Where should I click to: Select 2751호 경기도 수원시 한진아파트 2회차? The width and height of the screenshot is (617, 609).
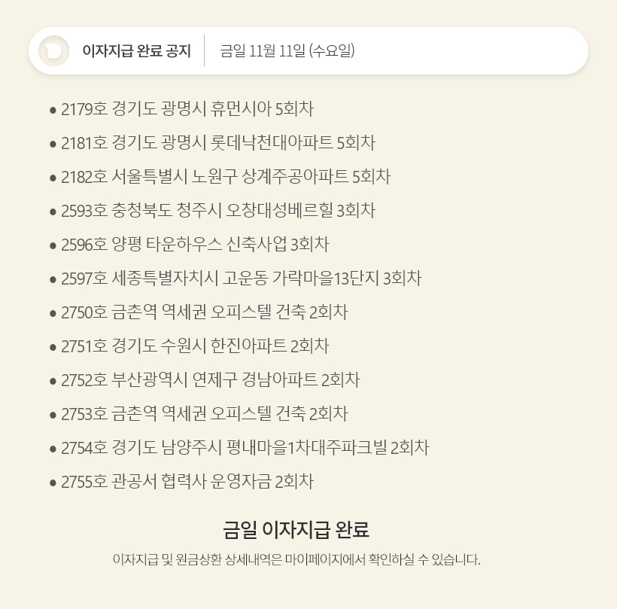pyautogui.click(x=195, y=346)
